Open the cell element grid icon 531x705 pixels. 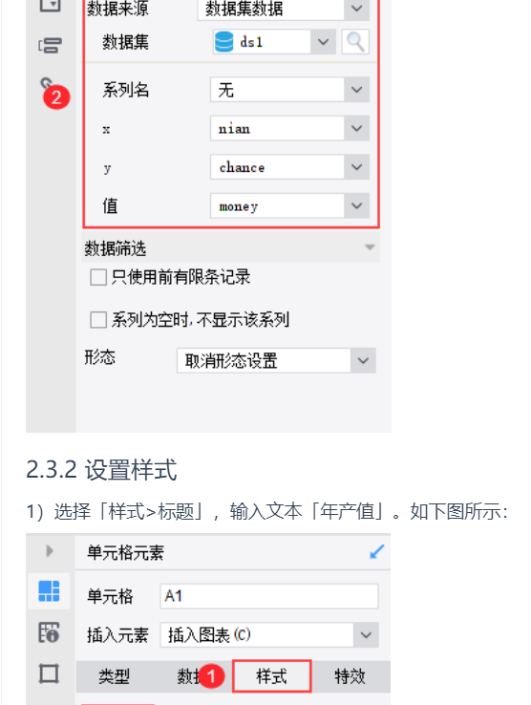point(49,590)
